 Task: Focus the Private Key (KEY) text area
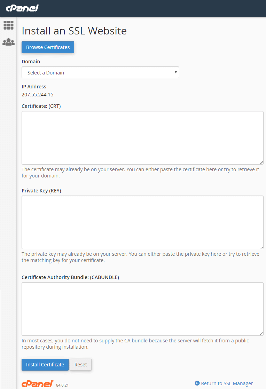click(x=142, y=222)
